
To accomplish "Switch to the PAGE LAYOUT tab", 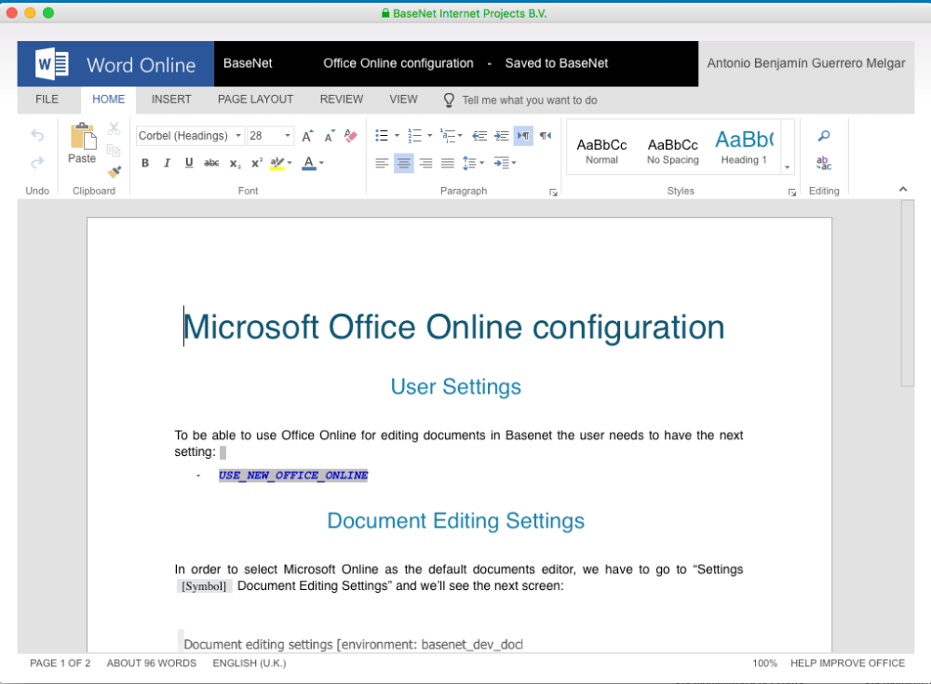I will coord(256,100).
